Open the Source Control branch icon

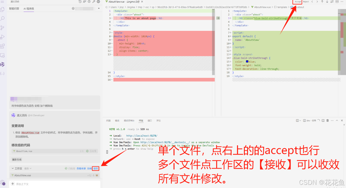pos(3,28)
